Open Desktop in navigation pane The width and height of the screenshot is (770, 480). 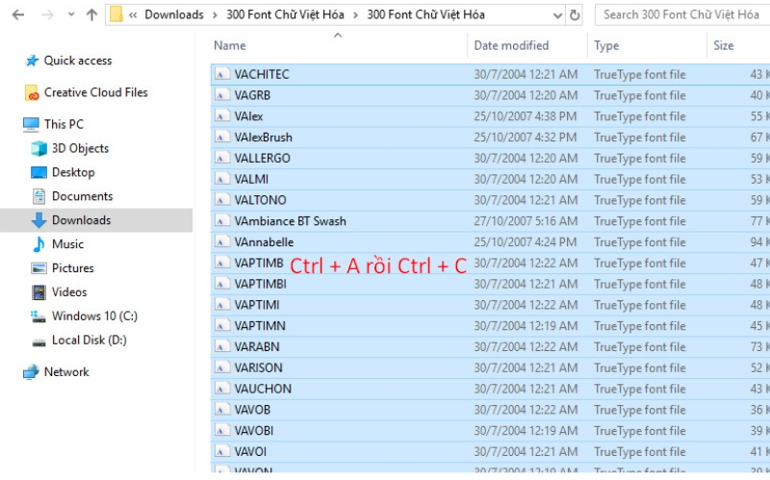73,172
